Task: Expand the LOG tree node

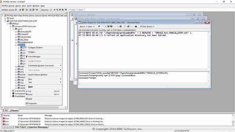Action: [x=16, y=69]
